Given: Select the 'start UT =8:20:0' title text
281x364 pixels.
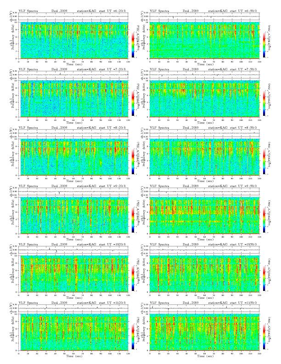Looking at the screenshot, I should pos(112,128).
